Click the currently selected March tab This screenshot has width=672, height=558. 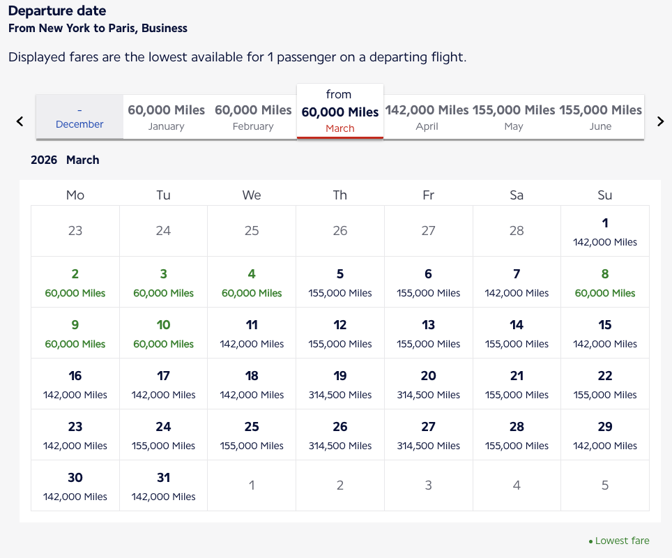pyautogui.click(x=339, y=112)
